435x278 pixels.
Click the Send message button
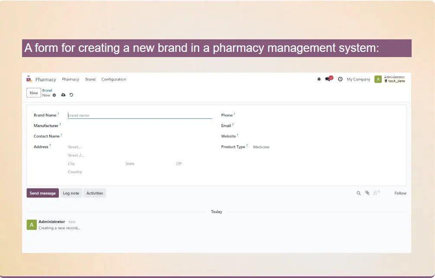42,193
